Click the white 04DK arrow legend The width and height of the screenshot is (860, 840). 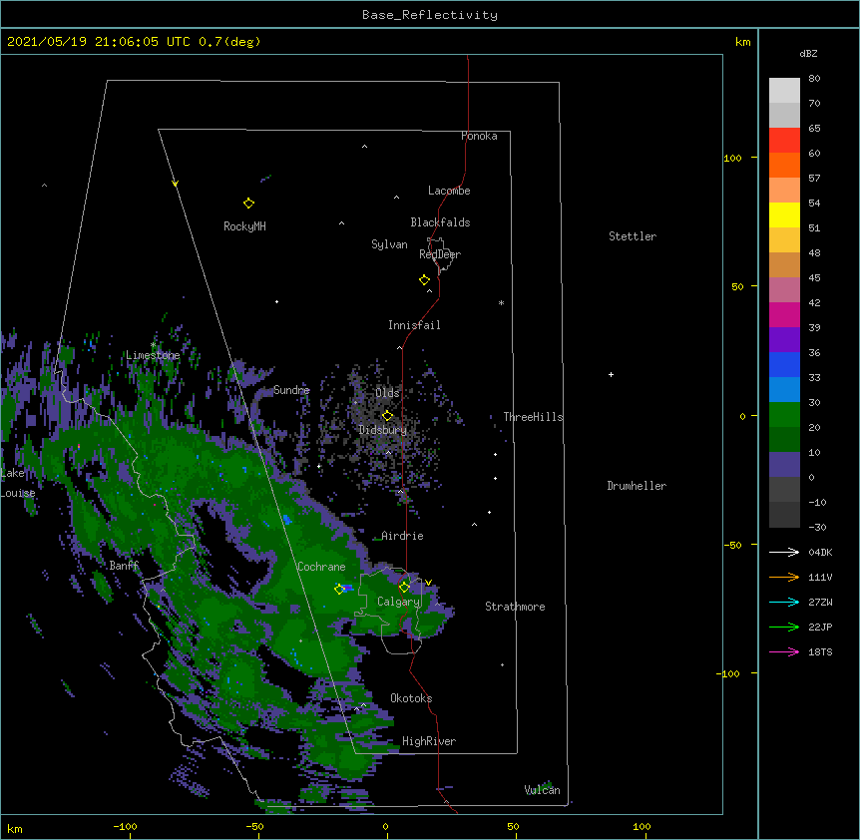coord(784,552)
